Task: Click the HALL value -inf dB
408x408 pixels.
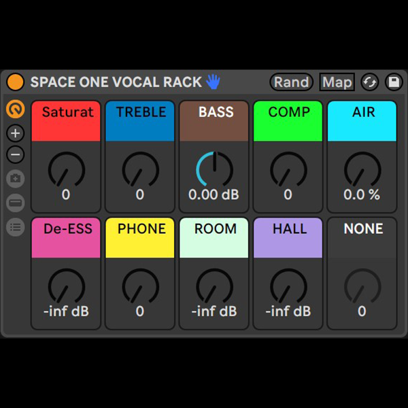Action: pyautogui.click(x=288, y=311)
